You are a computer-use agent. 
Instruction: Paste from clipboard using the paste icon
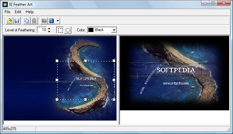click(34, 21)
